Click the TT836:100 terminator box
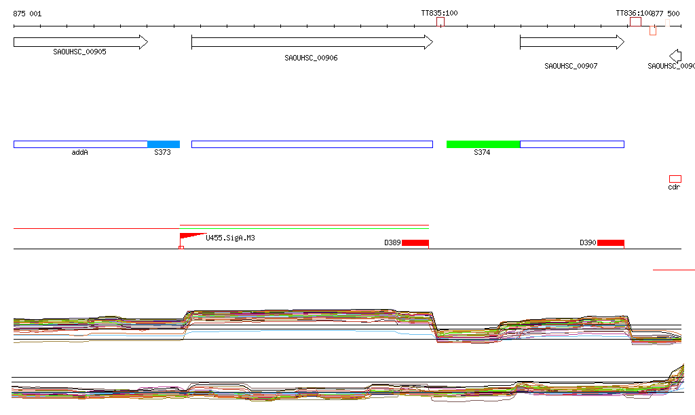 pos(635,22)
